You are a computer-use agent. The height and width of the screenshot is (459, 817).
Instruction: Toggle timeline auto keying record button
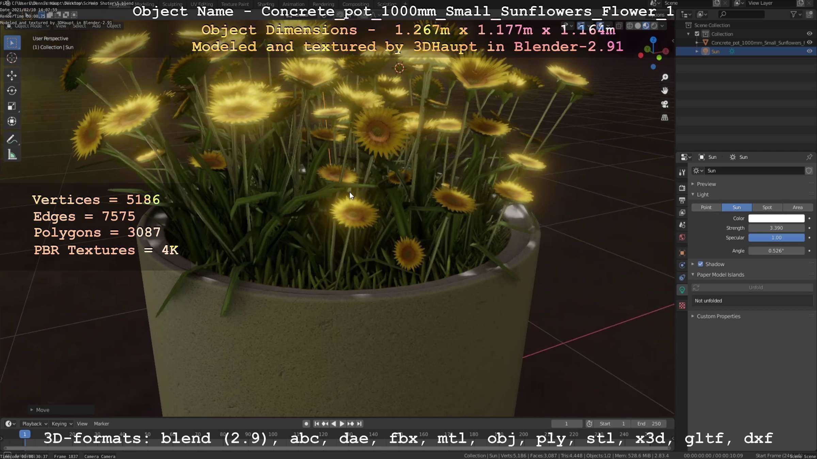306,424
